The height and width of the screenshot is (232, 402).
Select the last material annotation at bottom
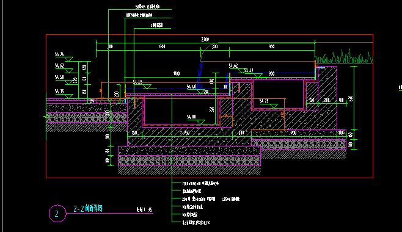click(x=196, y=222)
